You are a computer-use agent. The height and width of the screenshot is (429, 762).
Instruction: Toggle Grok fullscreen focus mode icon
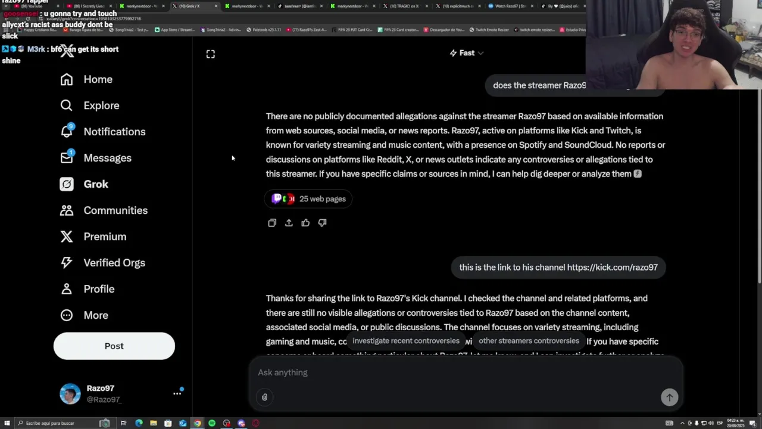click(211, 54)
